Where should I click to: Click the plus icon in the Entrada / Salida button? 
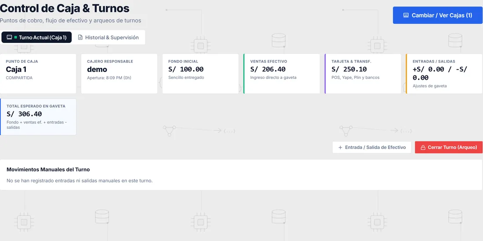click(x=340, y=147)
